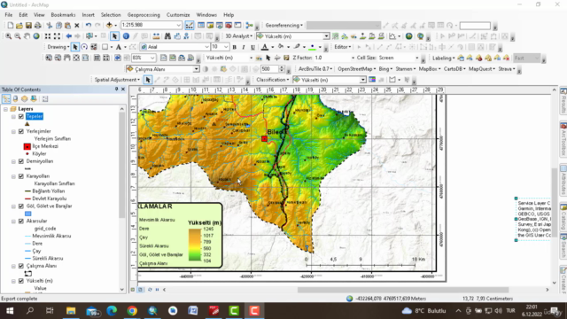Open the ArcToolbox window icon in the Standard toolbar
This screenshot has height=319, width=567.
pyautogui.click(x=229, y=26)
